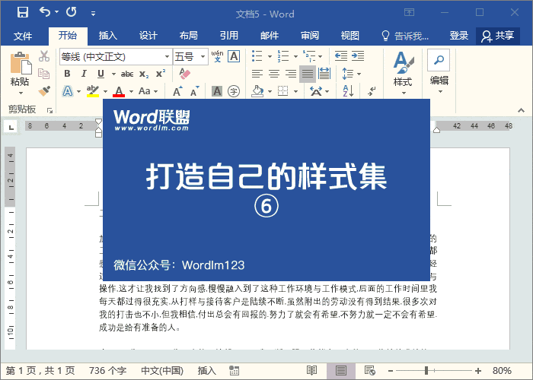Toggle superscript formatting
This screenshot has height=380, width=533.
(x=161, y=74)
